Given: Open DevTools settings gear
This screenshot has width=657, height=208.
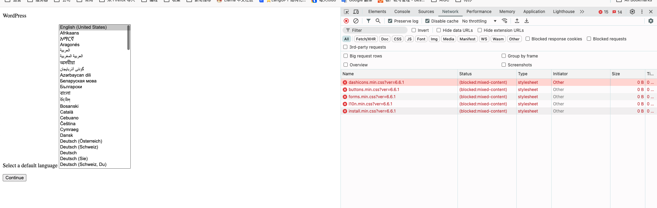Looking at the screenshot, I should coord(632,12).
